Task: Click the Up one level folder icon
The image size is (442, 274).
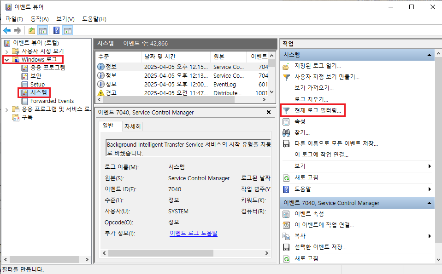Action: tap(32, 30)
